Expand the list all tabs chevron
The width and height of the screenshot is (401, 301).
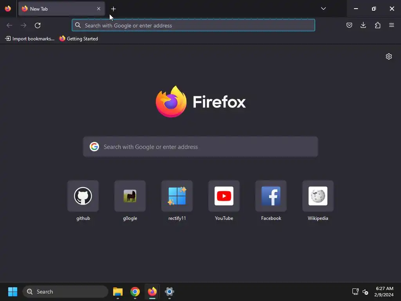323,9
